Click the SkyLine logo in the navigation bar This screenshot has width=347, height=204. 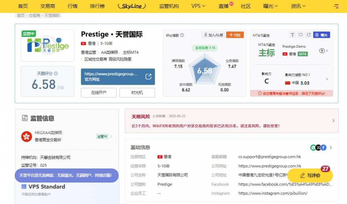(132, 6)
